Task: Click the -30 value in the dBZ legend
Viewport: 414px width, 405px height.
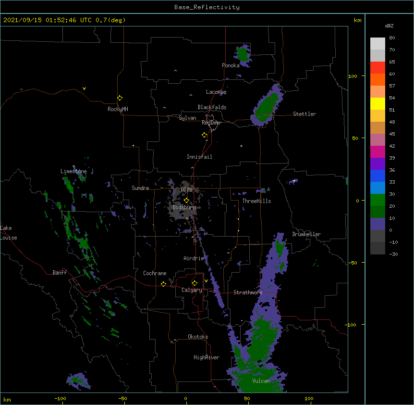Action: click(393, 254)
